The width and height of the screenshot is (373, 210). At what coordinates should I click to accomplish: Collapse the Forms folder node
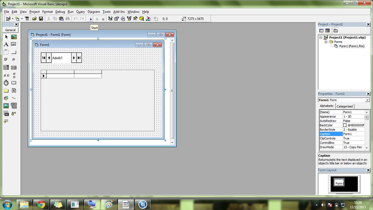(x=326, y=42)
